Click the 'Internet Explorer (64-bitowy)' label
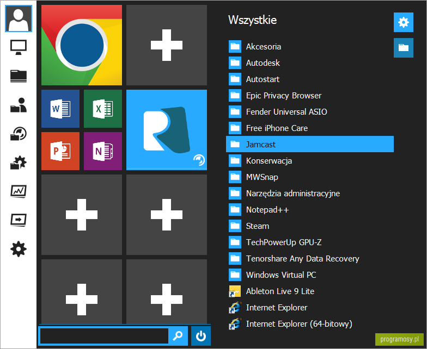This screenshot has height=349, width=427. click(300, 324)
